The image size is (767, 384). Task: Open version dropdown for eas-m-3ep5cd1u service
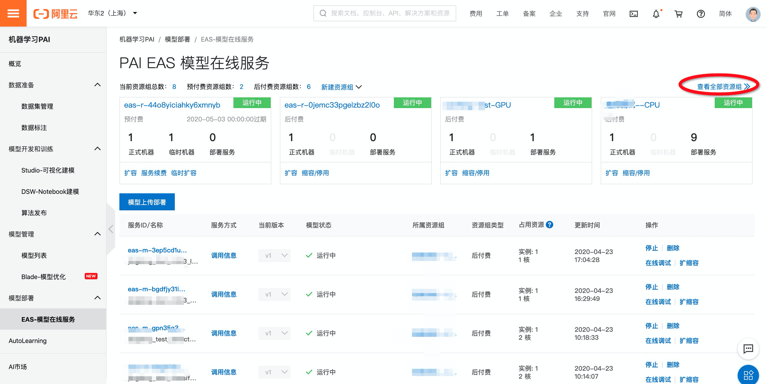(274, 255)
